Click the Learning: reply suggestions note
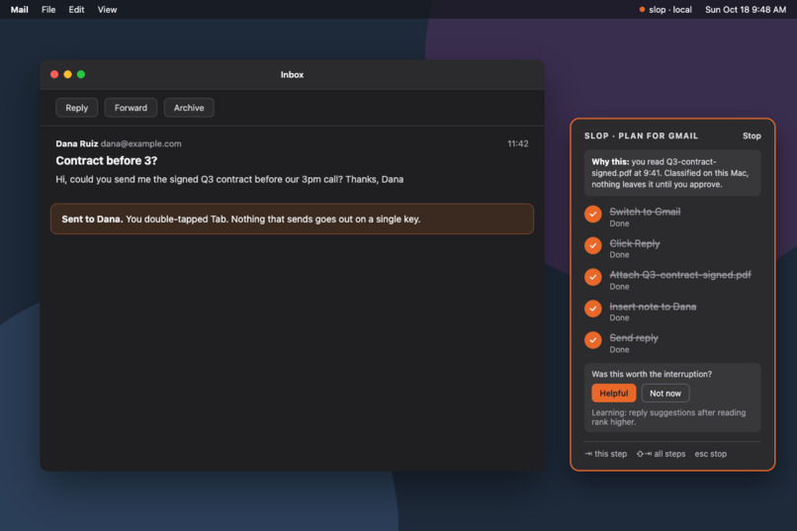 pyautogui.click(x=668, y=417)
